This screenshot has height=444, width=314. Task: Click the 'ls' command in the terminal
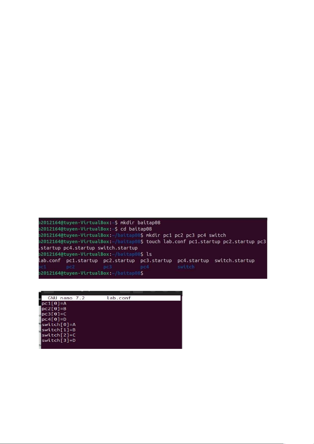point(149,254)
